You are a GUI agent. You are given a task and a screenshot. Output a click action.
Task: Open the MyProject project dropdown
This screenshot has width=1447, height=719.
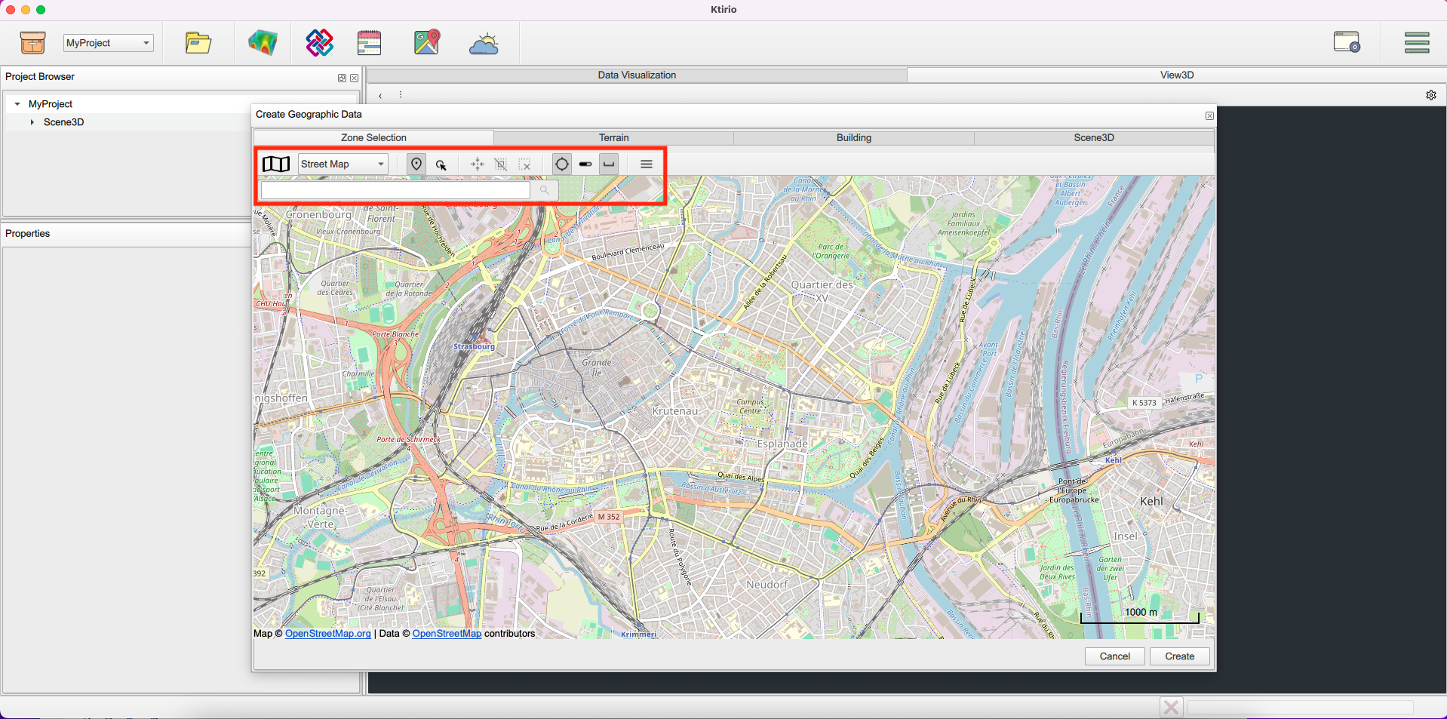[x=108, y=42]
